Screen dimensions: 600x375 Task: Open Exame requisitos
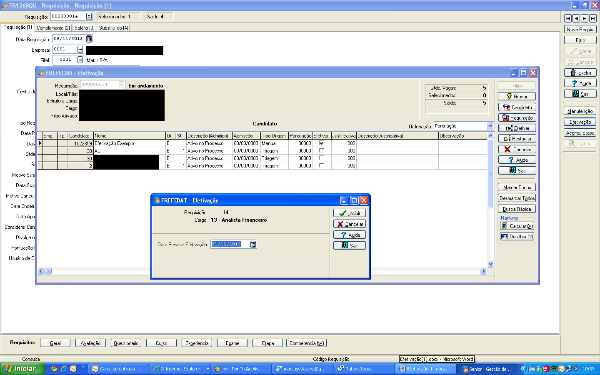[x=232, y=343]
